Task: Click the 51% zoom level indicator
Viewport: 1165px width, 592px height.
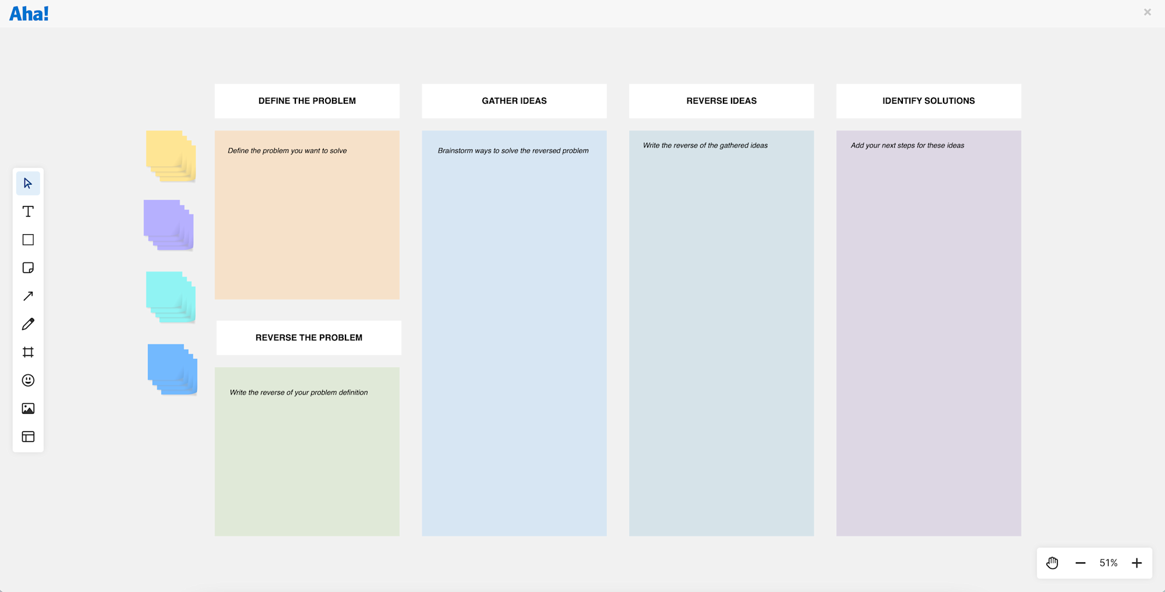Action: point(1108,563)
